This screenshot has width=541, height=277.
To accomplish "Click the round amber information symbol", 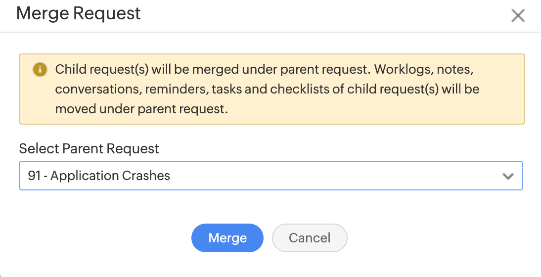I will [40, 69].
